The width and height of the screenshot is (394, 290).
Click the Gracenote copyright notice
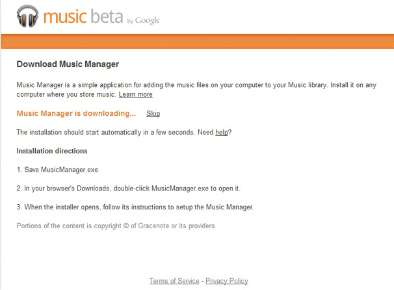click(116, 226)
